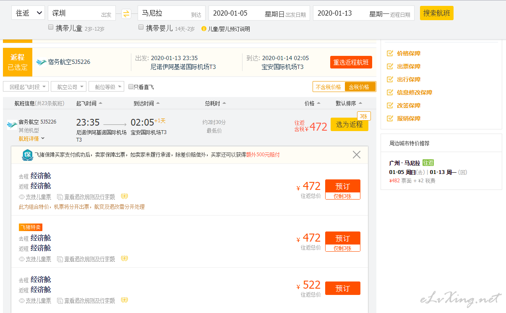This screenshot has width=506, height=313.
Task: Click yellow badge icon in 飞猪特卖 fare
Action: pyautogui.click(x=124, y=258)
